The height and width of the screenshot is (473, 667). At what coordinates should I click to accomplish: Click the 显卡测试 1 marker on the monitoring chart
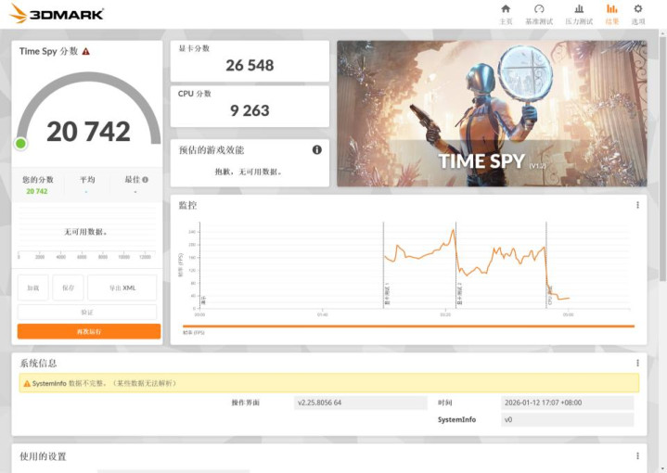click(x=387, y=294)
